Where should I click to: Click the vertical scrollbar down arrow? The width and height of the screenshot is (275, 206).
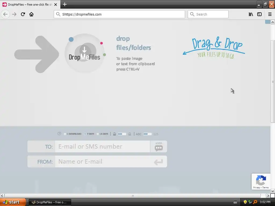tap(273, 191)
